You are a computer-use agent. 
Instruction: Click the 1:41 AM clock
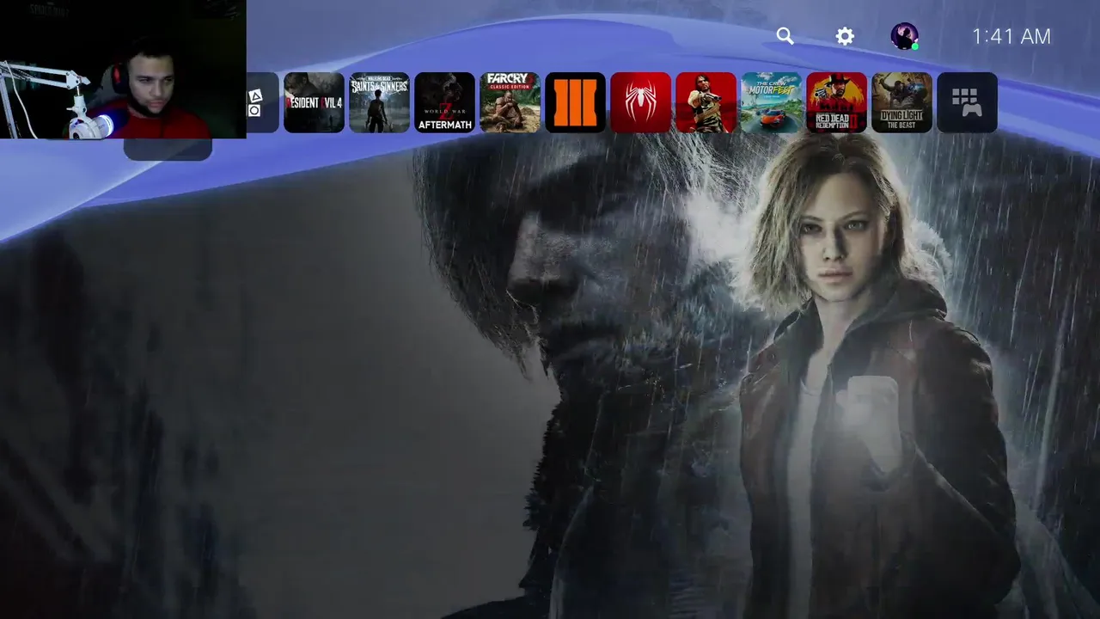click(1011, 36)
